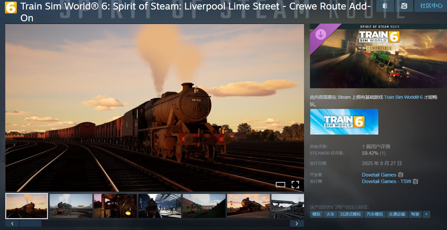Select the first sunset locomotive thumbnail
The width and height of the screenshot is (447, 230).
[27, 206]
